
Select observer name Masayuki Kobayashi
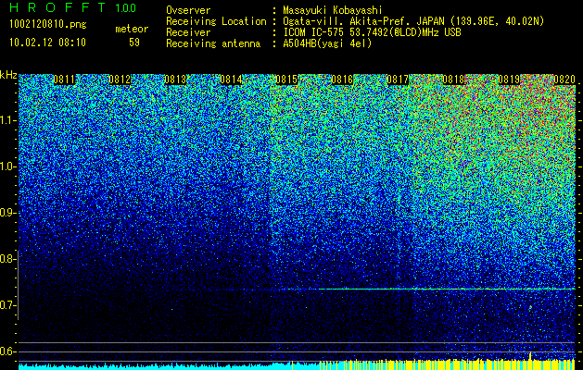click(333, 10)
